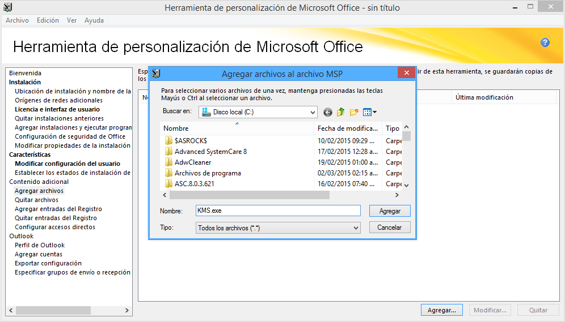
Task: Select Quitar archivos in navigation pane
Action: (36, 200)
